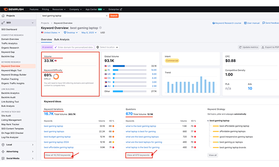
Task: Open the Select location dropdown
Action: coord(107,47)
